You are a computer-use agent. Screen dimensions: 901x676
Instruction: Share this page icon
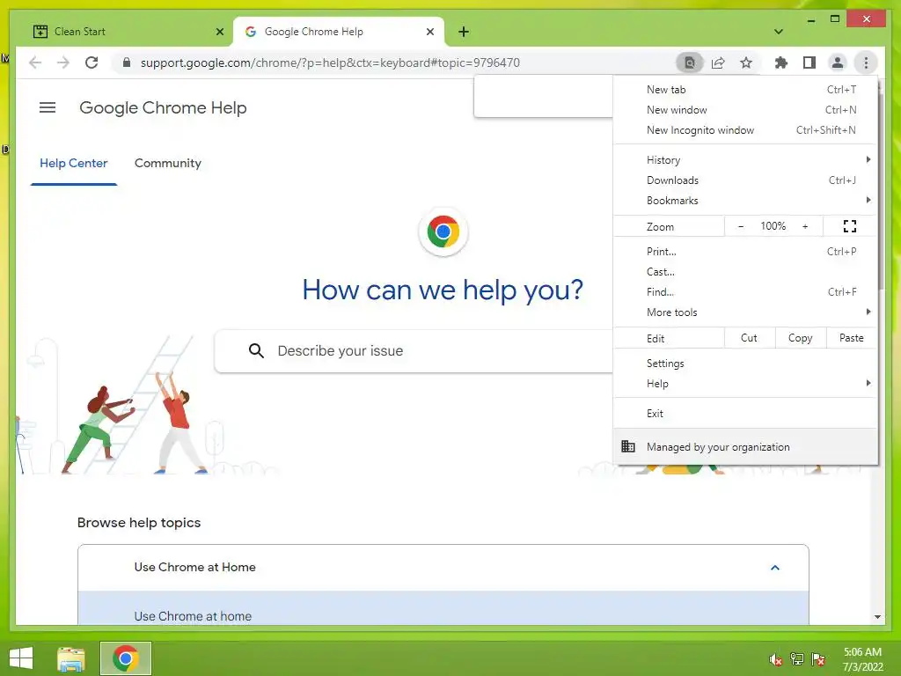pyautogui.click(x=718, y=62)
